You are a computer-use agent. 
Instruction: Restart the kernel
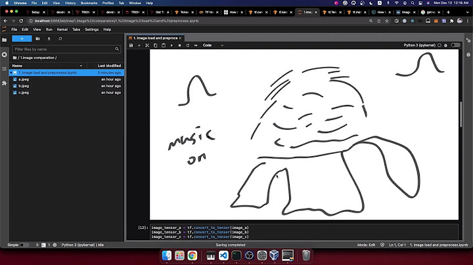pyautogui.click(x=188, y=45)
